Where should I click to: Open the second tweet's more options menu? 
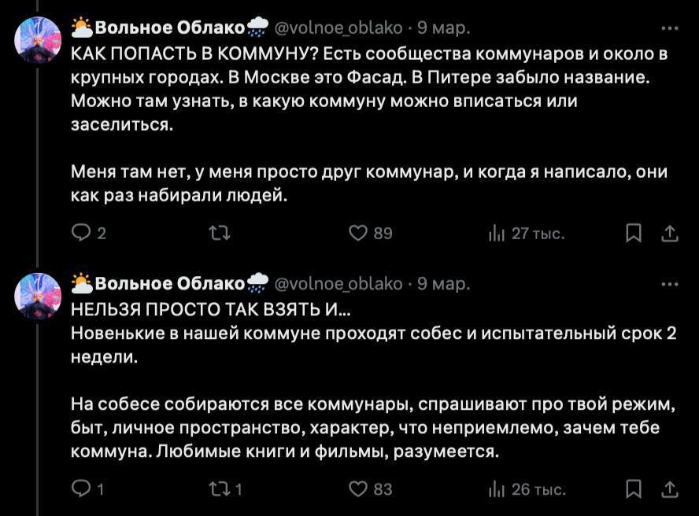(x=669, y=284)
